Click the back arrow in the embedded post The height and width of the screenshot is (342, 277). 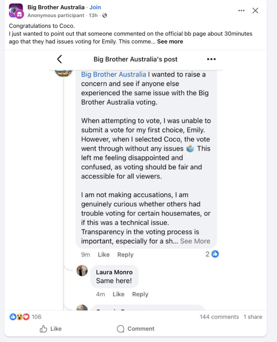(60, 59)
